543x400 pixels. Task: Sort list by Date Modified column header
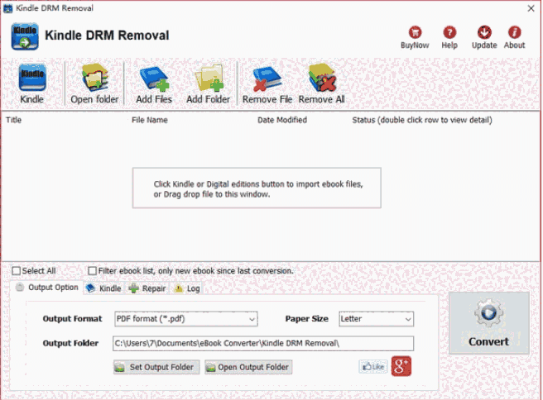click(x=282, y=120)
